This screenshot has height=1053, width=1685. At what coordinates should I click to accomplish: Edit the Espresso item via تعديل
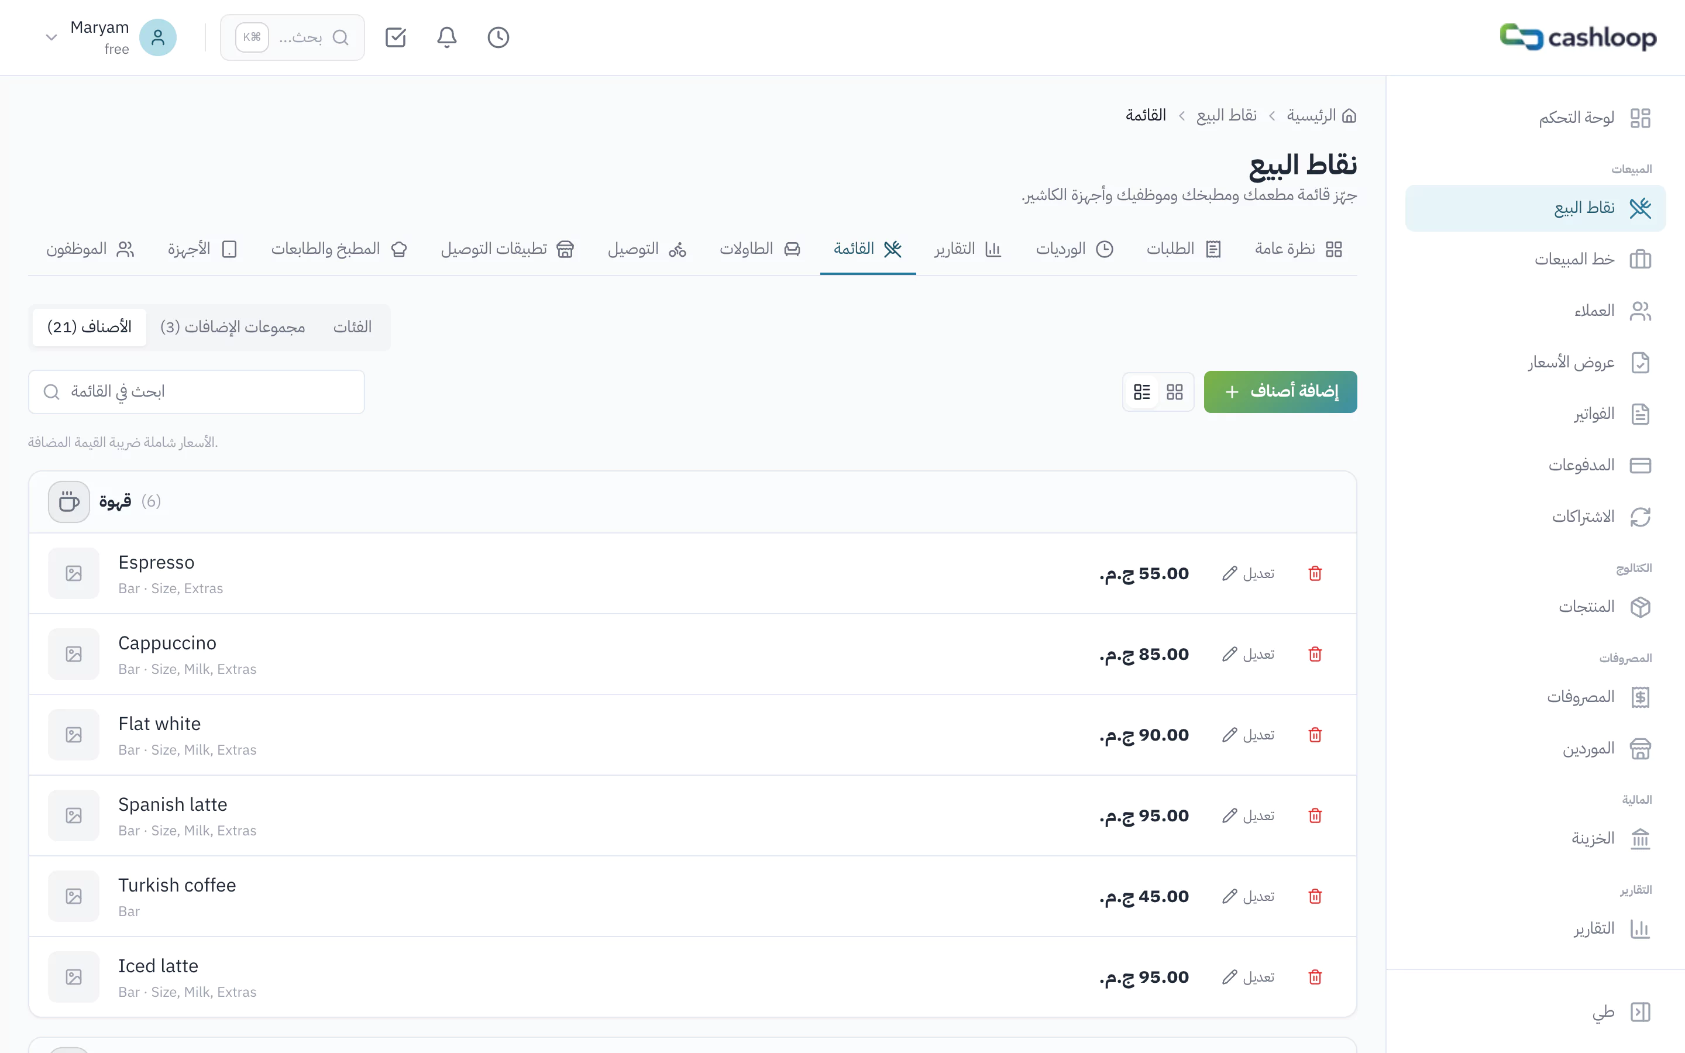click(x=1249, y=573)
